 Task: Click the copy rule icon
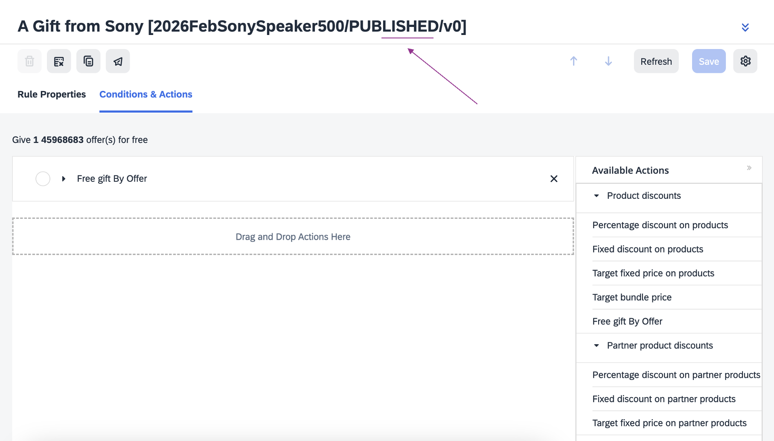pos(88,61)
